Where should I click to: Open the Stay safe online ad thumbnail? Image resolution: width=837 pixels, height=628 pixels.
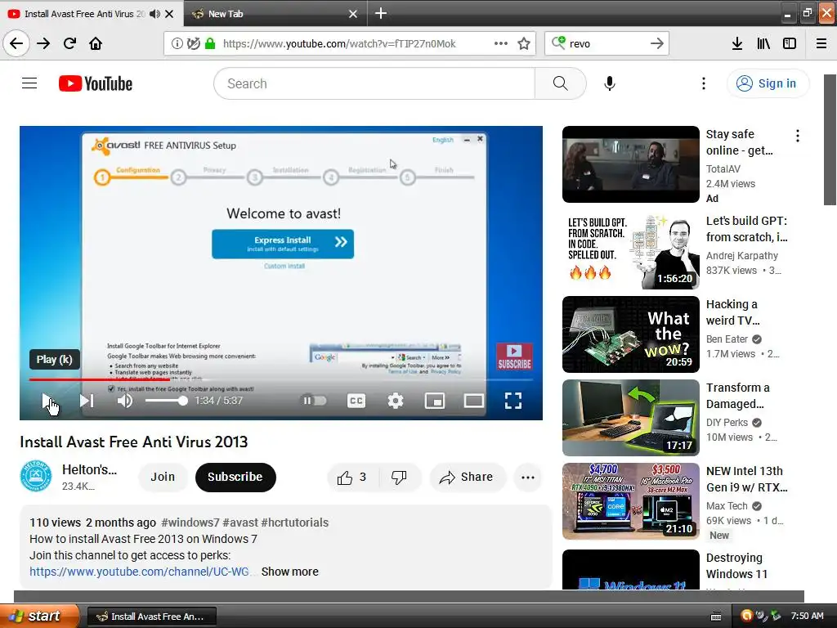coord(630,164)
